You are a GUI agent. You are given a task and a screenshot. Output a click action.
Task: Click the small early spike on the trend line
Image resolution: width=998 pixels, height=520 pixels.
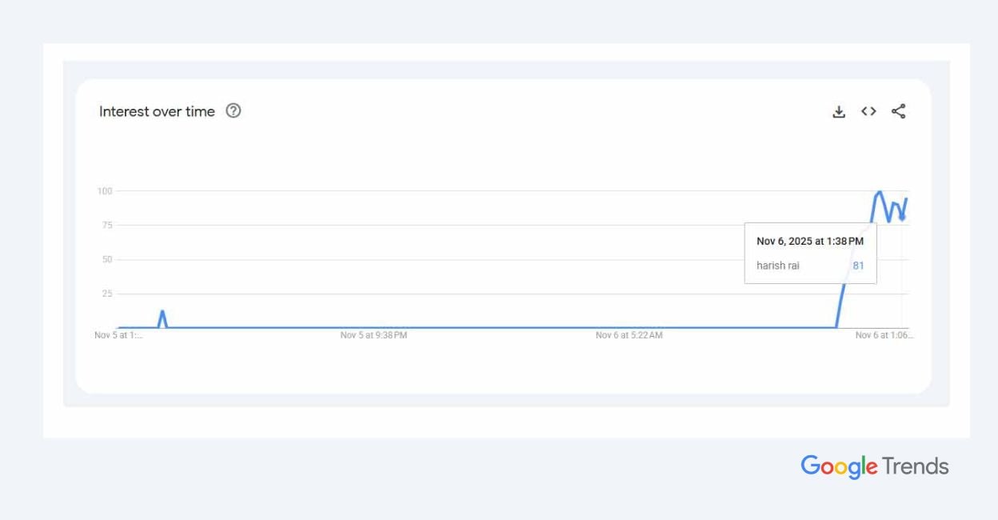[x=162, y=318]
